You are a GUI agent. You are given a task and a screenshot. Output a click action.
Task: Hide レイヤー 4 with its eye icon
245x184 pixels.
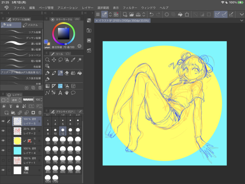[x=3, y=151]
